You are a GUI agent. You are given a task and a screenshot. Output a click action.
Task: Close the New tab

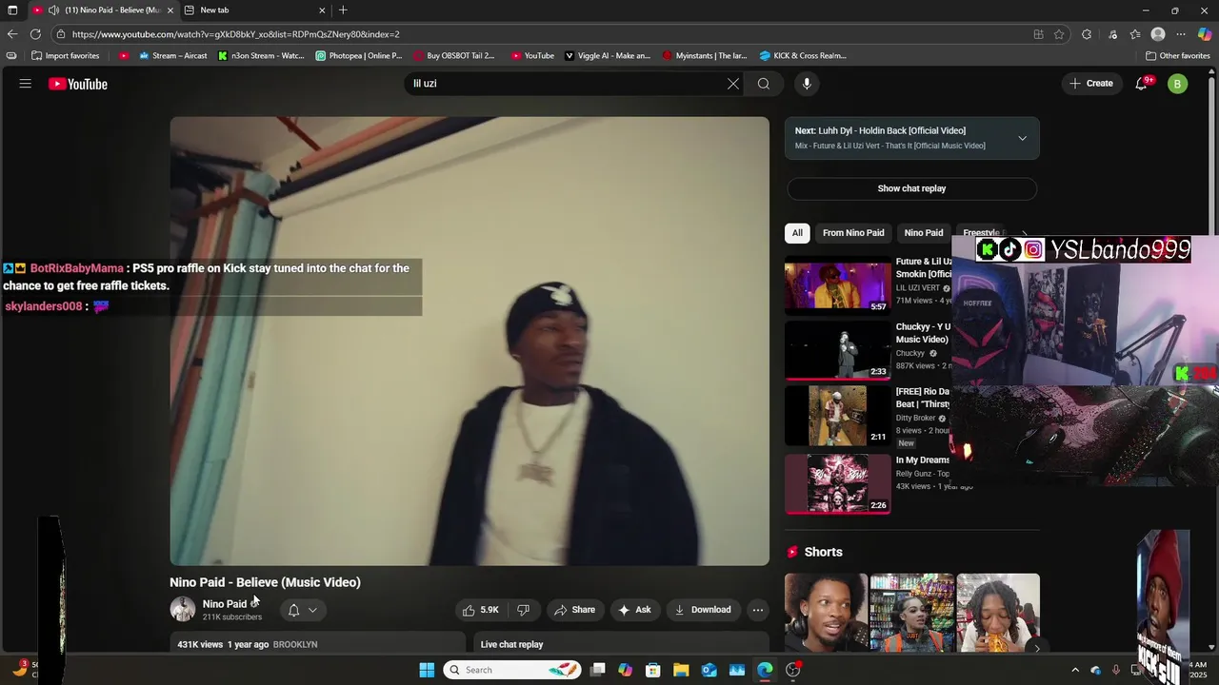coord(322,10)
